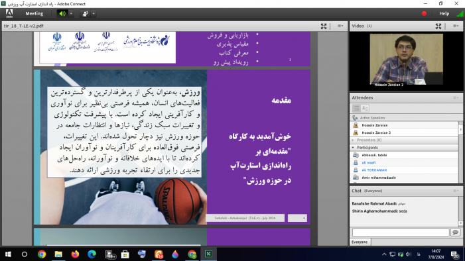Open Video pod options menu
Viewport: 465px width, 261px height.
pos(456,26)
